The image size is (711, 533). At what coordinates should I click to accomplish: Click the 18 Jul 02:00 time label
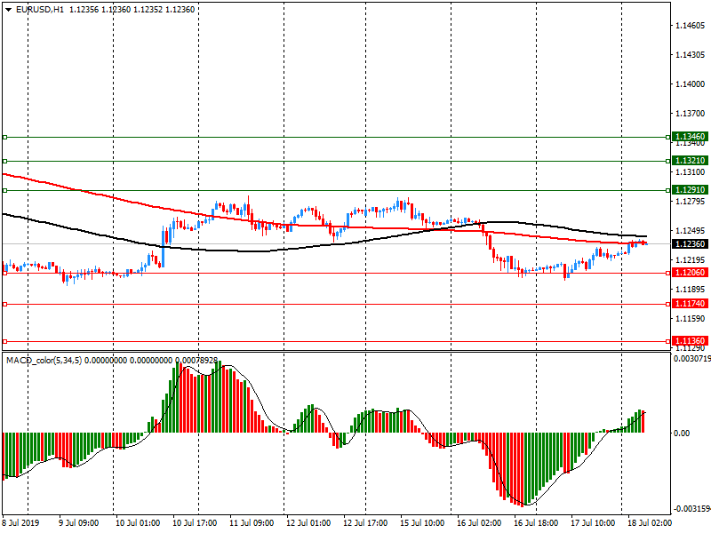(x=650, y=522)
